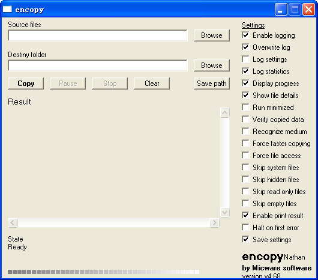Image resolution: width=318 pixels, height=280 pixels.
Task: Click the encopy title bar app icon
Action: click(7, 9)
